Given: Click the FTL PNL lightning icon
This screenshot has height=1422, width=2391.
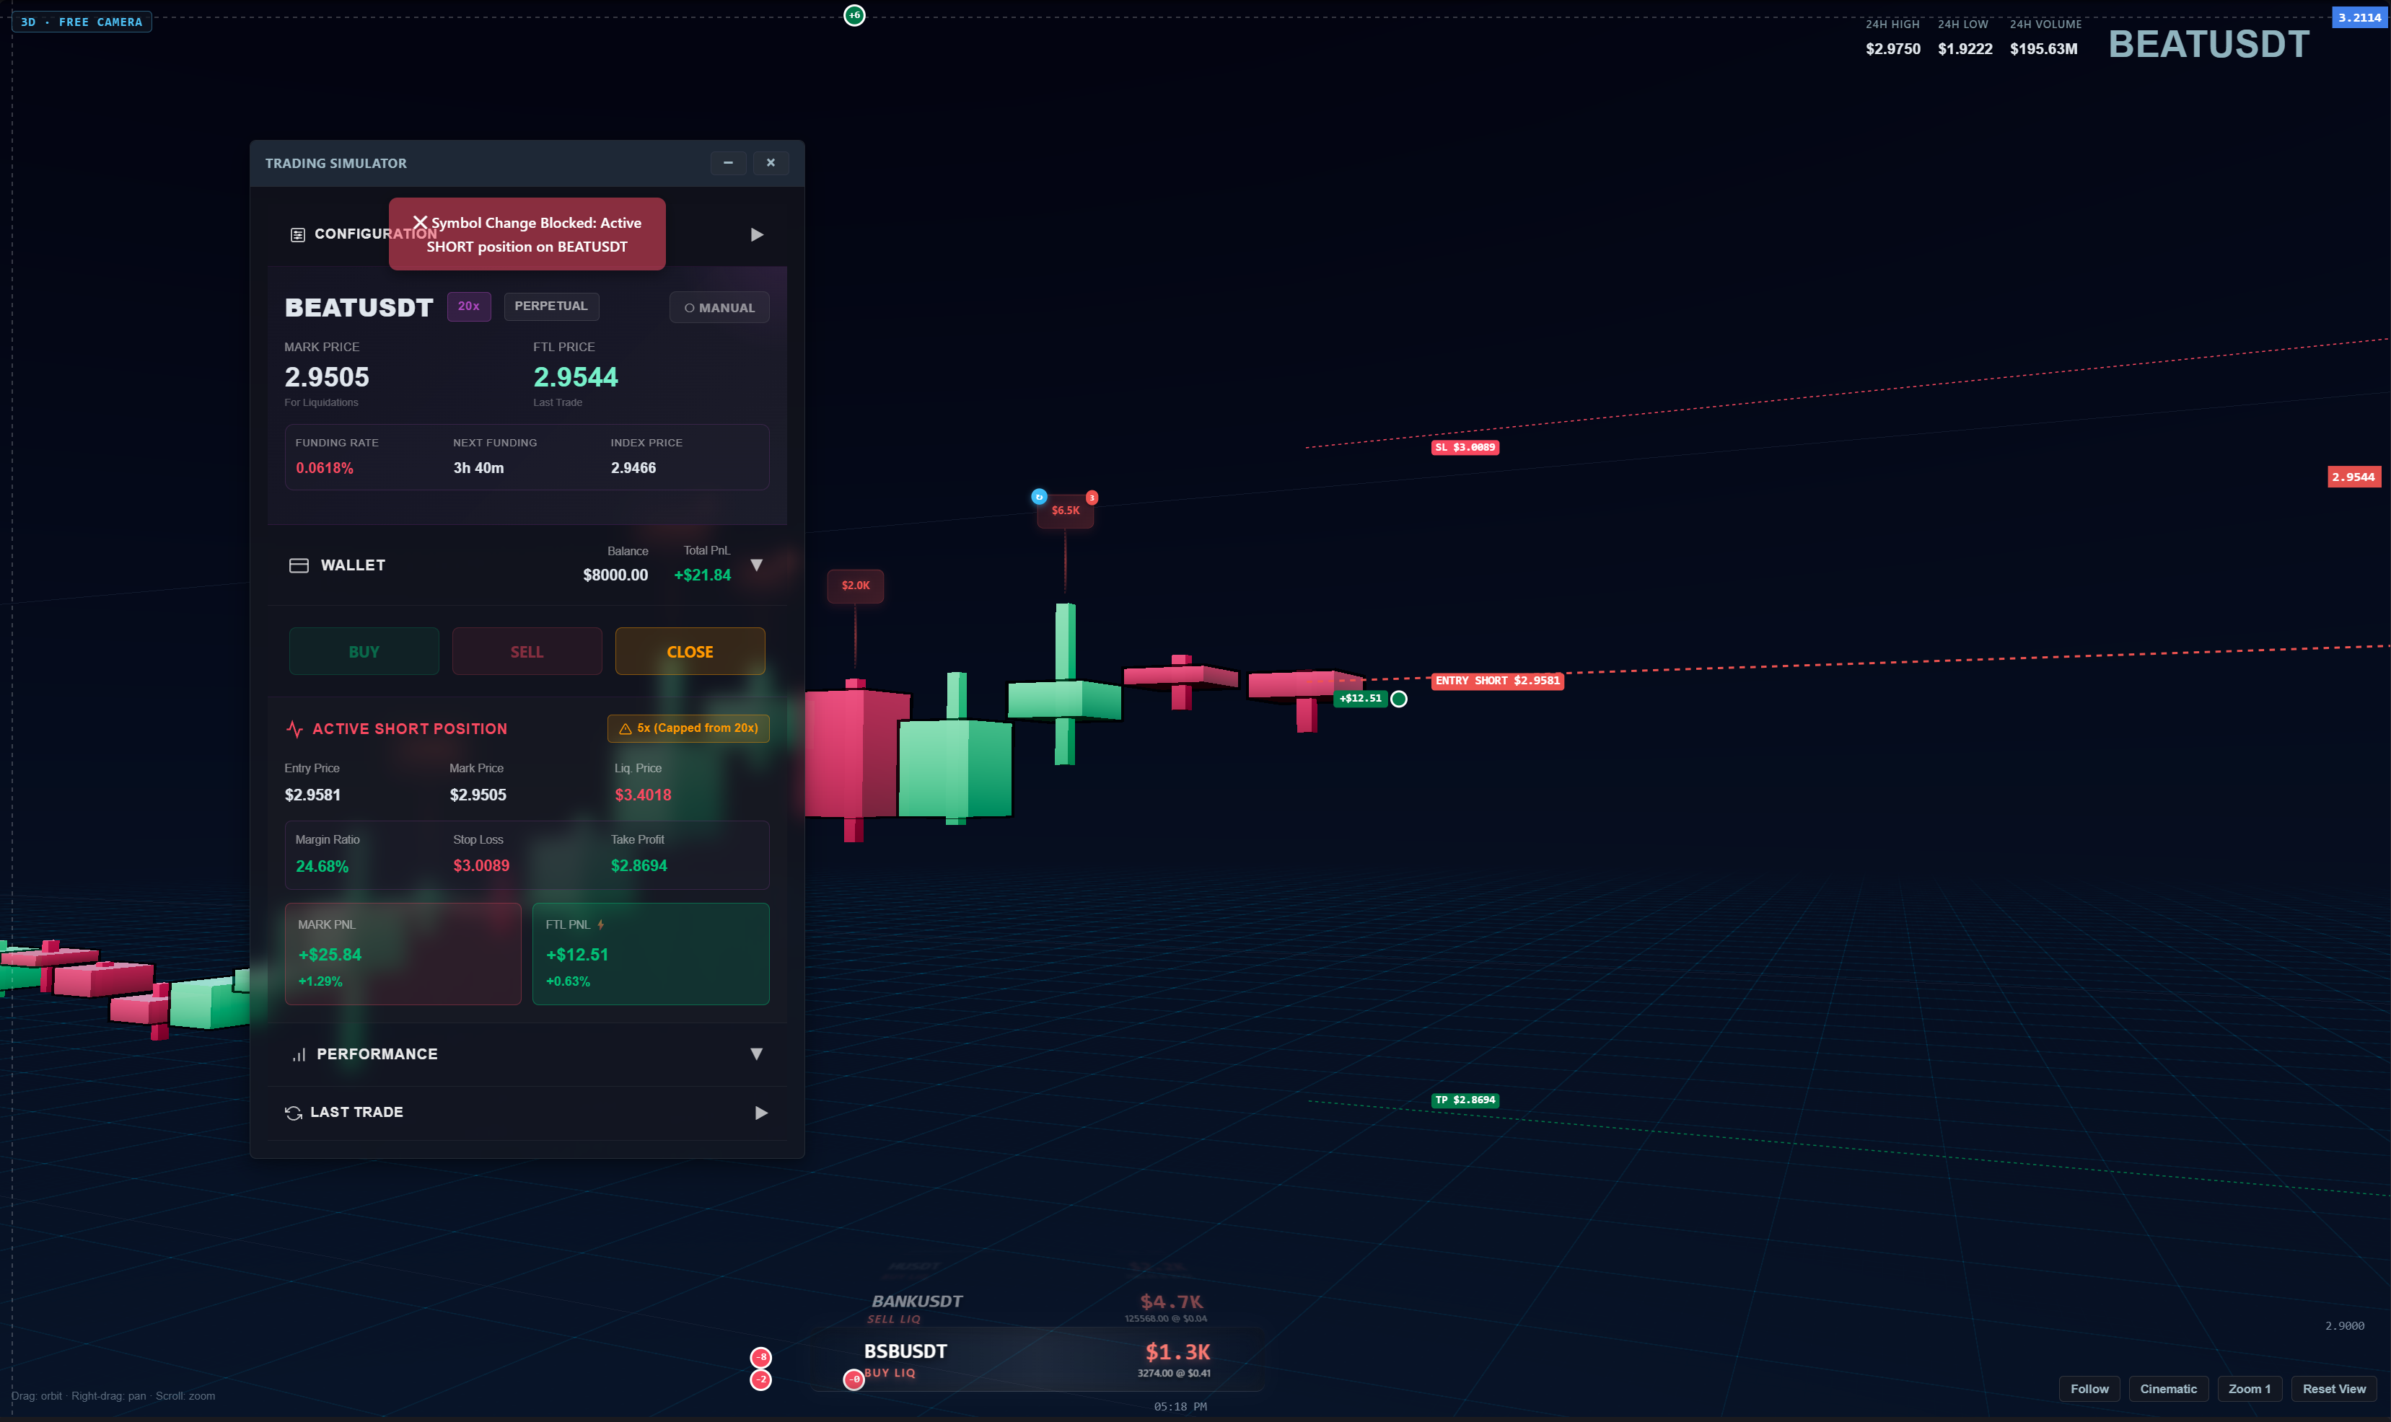Looking at the screenshot, I should pos(601,924).
